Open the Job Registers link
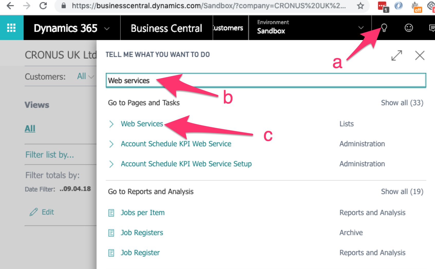This screenshot has height=269, width=435. (x=142, y=233)
